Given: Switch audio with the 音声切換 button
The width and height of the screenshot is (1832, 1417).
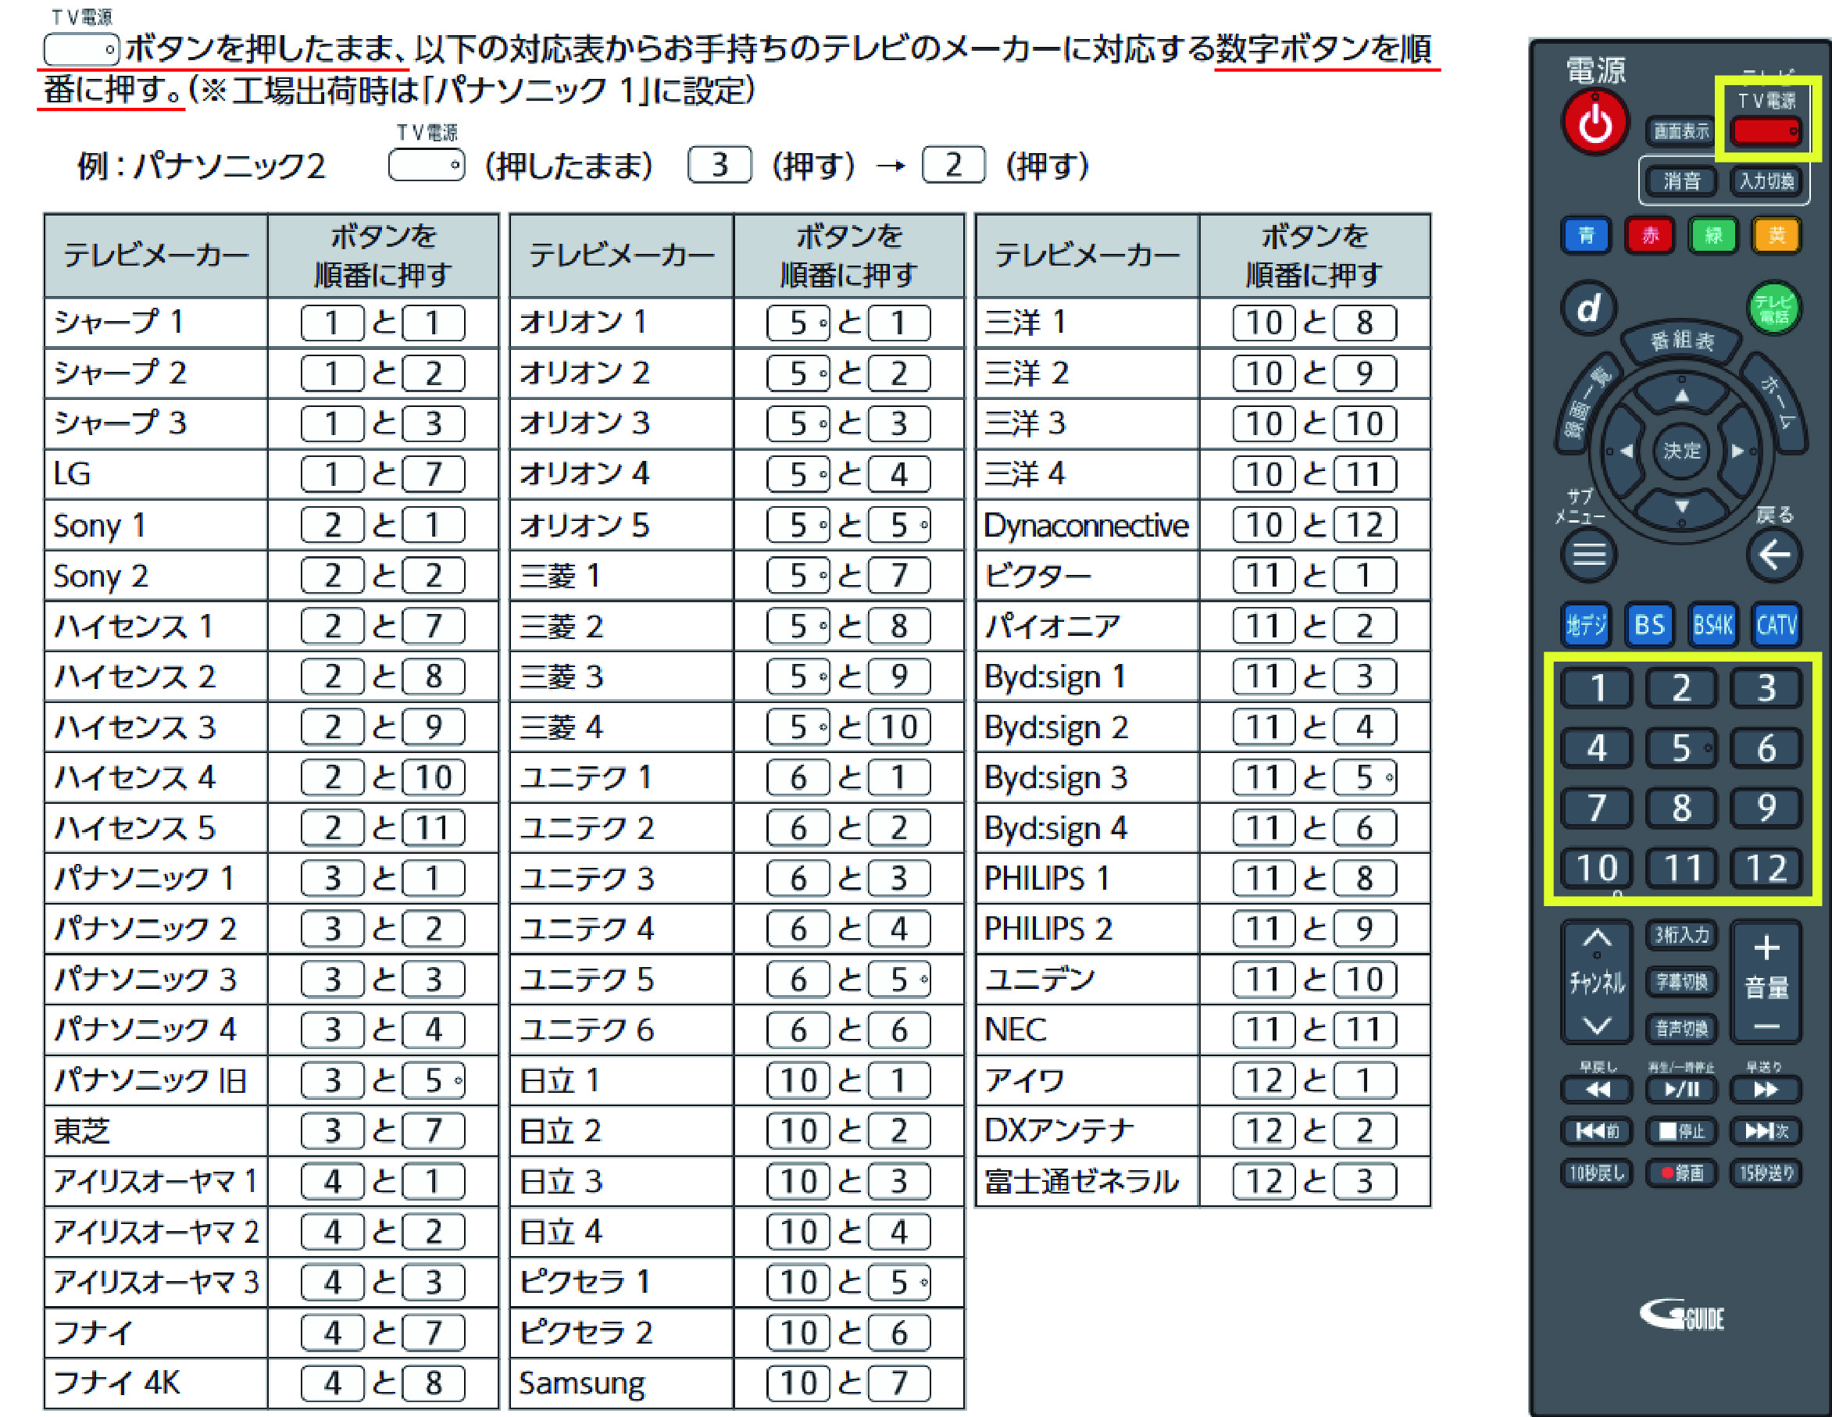Looking at the screenshot, I should coord(1681,1029).
